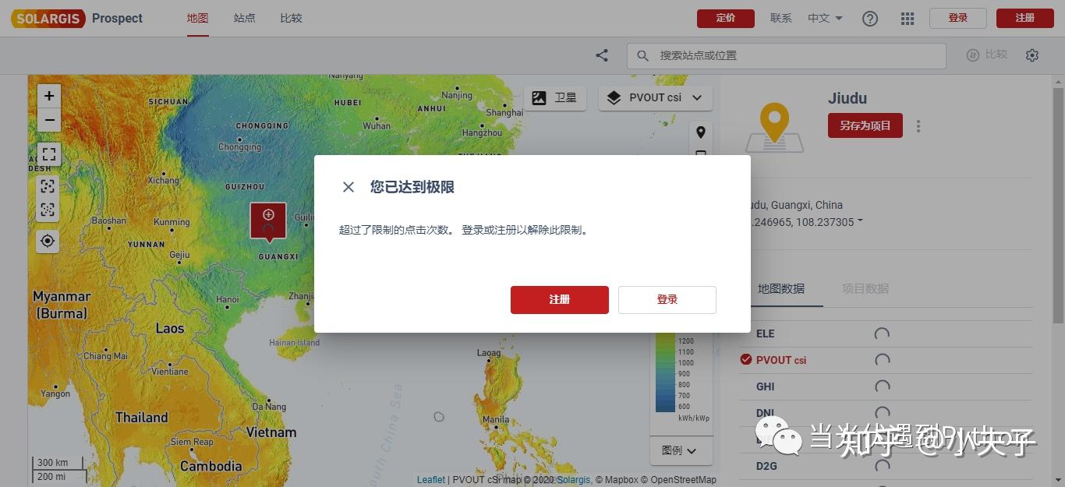This screenshot has height=487, width=1065.
Task: Zoom in on the map
Action: tap(48, 95)
